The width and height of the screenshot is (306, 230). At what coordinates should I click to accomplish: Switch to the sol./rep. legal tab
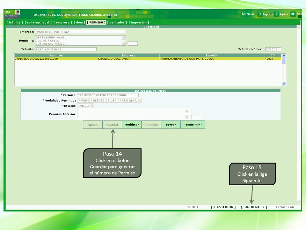pyautogui.click(x=38, y=22)
